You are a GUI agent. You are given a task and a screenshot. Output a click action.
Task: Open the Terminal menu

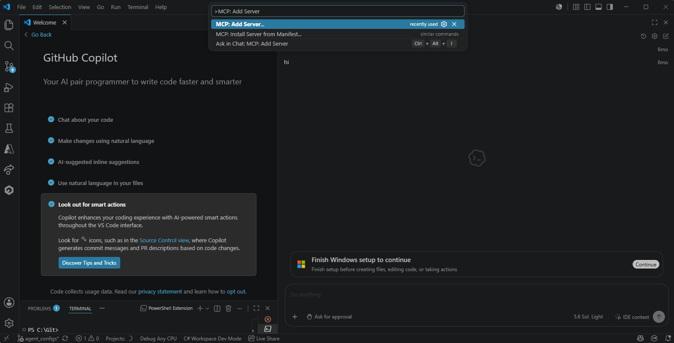pos(138,7)
